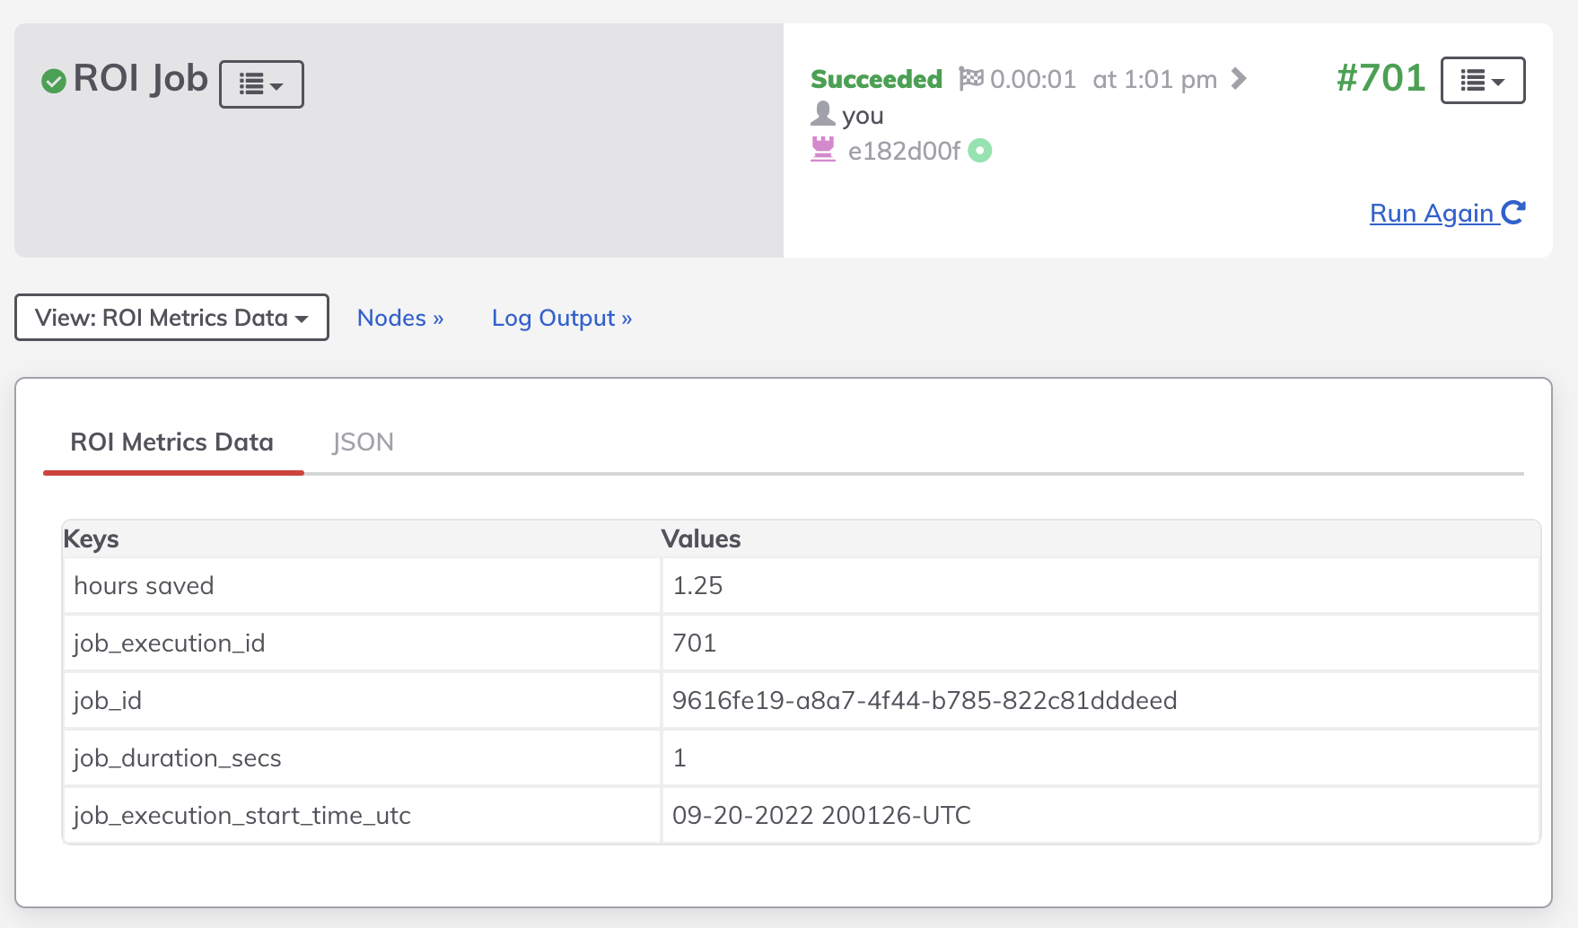Click the green circle node status indicator

point(980,151)
